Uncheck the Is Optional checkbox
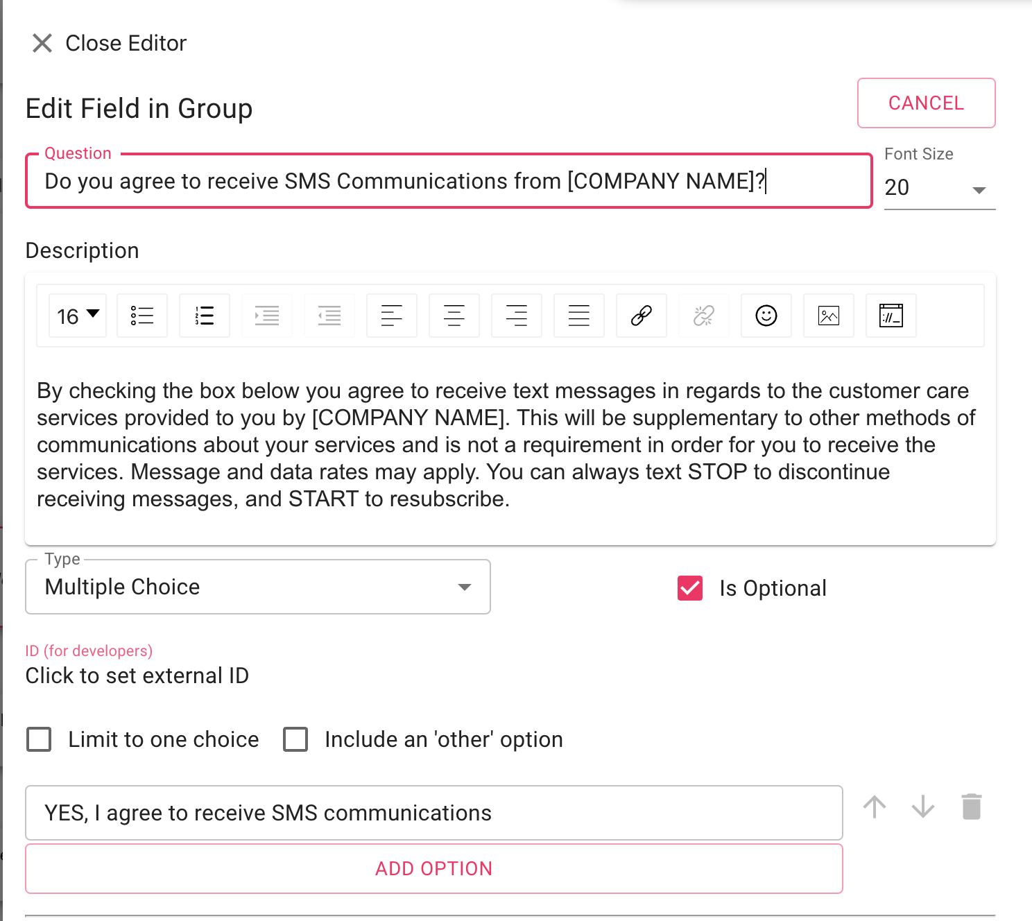 pos(690,588)
